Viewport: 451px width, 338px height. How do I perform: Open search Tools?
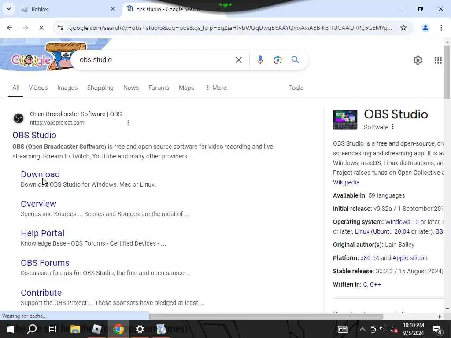(296, 88)
